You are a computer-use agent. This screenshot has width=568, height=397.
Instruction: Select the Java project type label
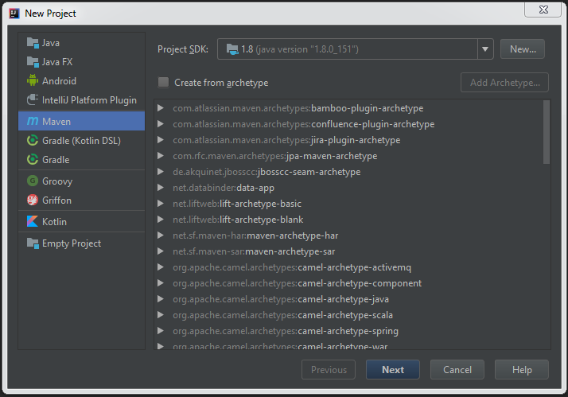point(51,43)
